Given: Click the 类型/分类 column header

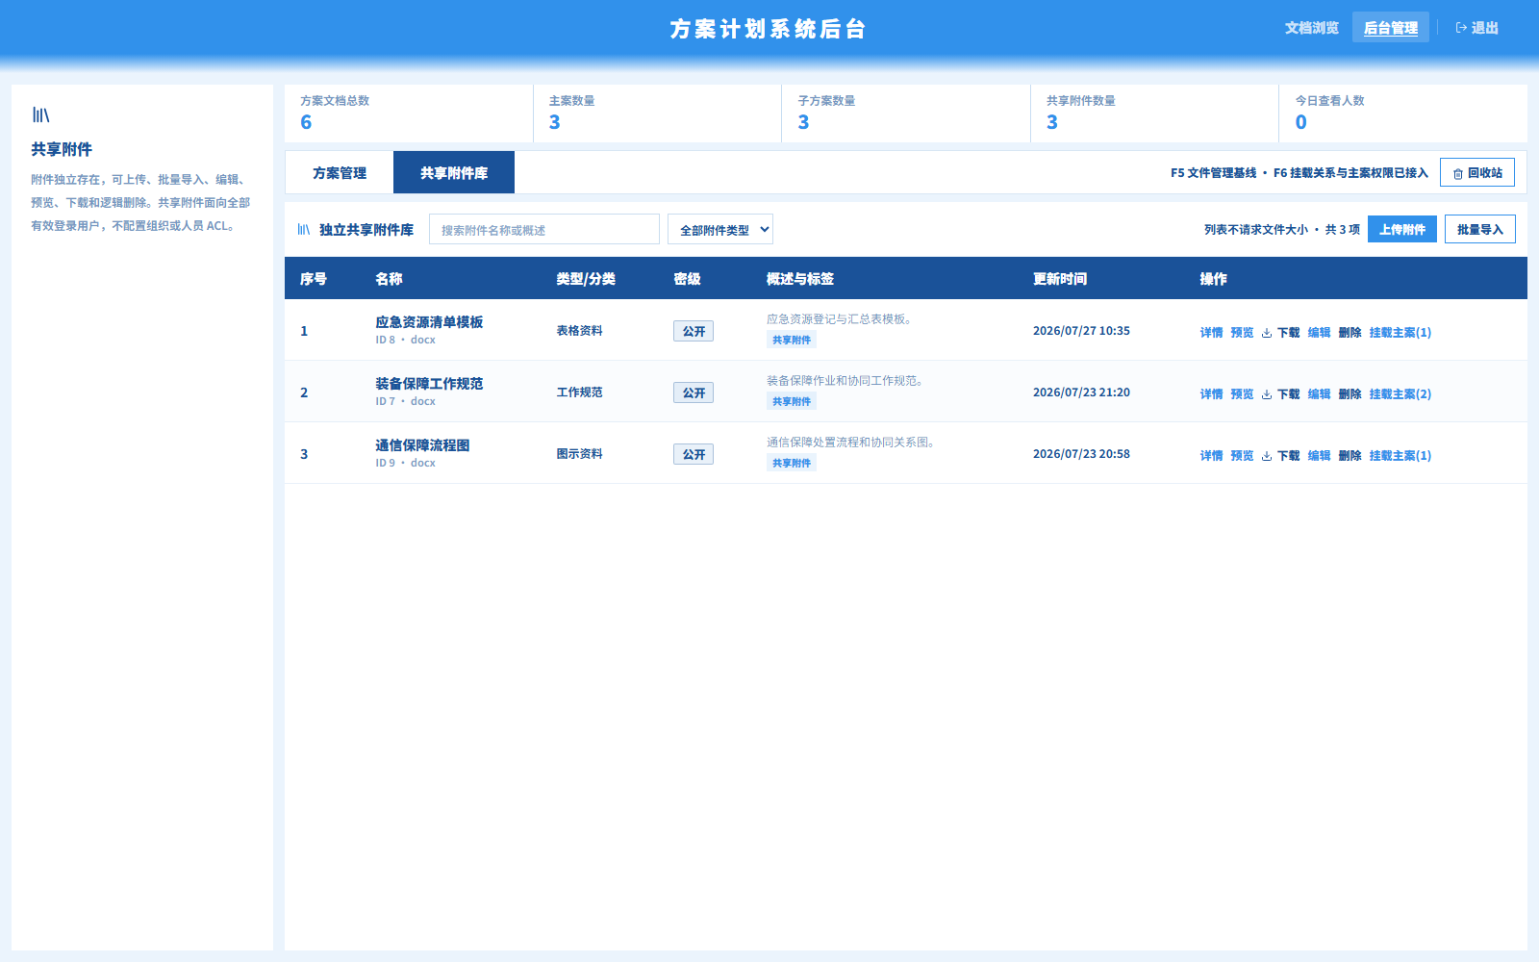Looking at the screenshot, I should pos(586,279).
